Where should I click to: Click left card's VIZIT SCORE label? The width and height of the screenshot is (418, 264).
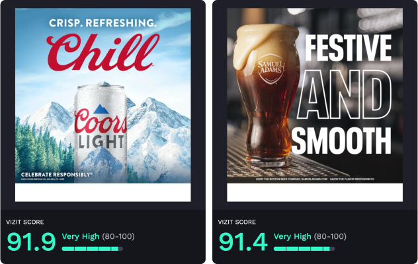tap(25, 222)
